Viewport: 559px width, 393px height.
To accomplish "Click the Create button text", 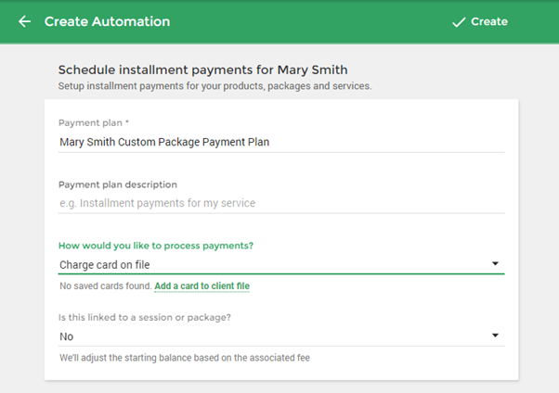I will (x=489, y=21).
